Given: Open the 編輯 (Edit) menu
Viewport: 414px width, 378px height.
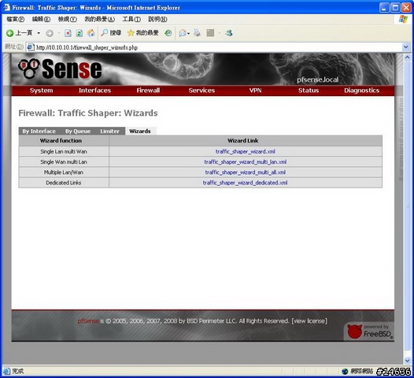Looking at the screenshot, I should pos(41,19).
